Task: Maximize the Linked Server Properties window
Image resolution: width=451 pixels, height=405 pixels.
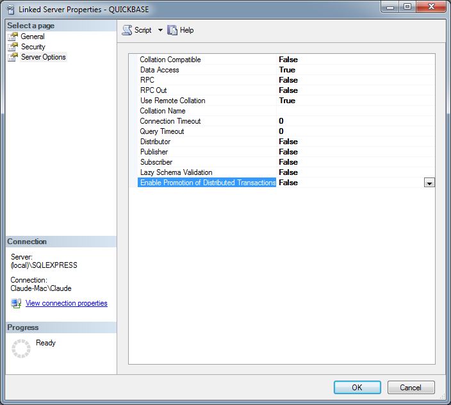Action: 407,7
